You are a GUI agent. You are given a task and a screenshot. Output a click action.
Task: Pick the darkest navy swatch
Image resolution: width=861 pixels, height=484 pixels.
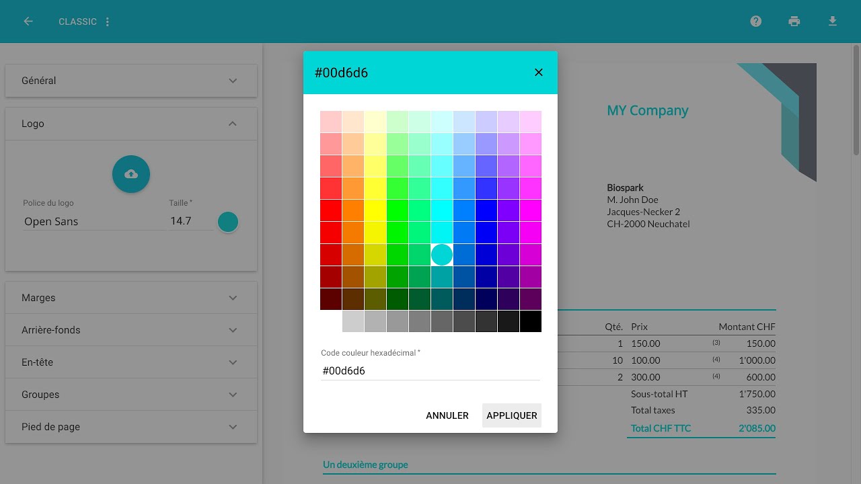[x=486, y=299]
